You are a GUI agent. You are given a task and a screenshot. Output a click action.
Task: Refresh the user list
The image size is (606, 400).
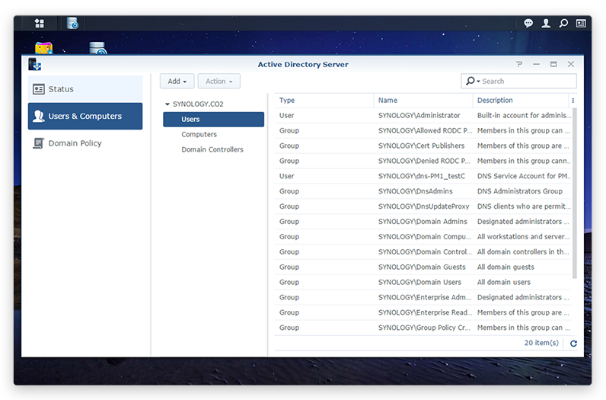[573, 343]
